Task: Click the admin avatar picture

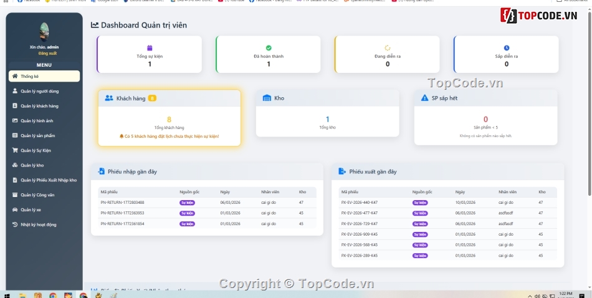Action: click(44, 32)
